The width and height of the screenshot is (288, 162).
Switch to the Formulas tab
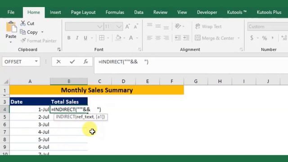click(x=115, y=12)
